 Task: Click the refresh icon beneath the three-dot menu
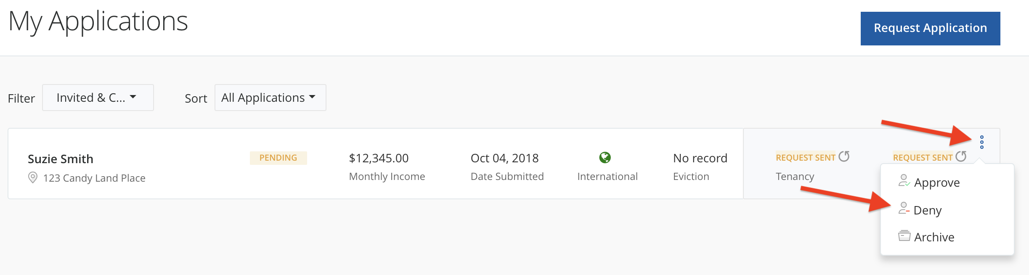(x=961, y=156)
